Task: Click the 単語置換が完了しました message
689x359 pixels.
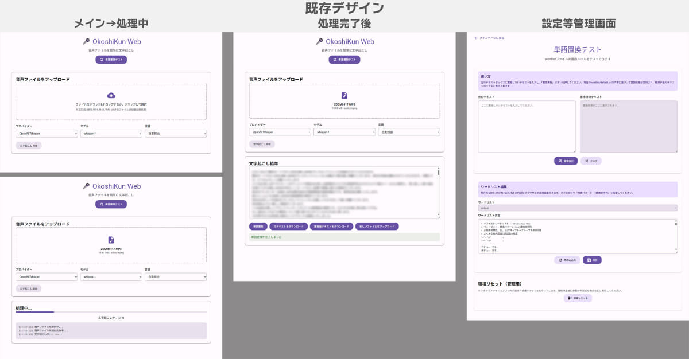Action: tap(344, 237)
